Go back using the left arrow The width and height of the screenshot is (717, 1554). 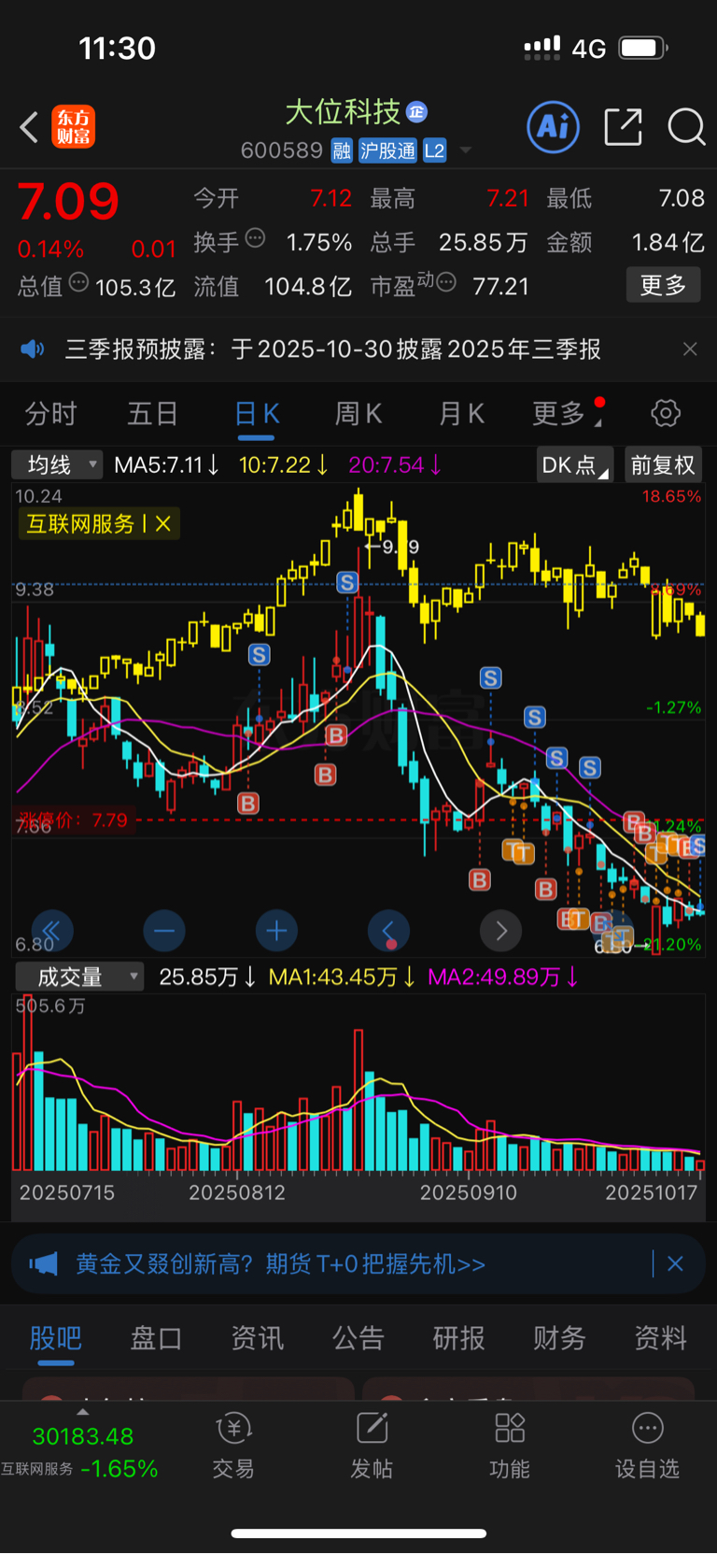pos(29,127)
